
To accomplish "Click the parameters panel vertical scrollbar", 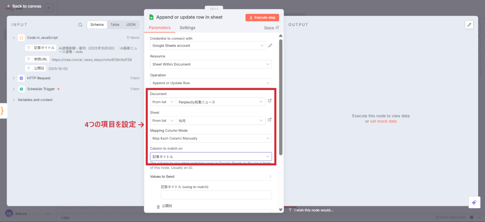I will tap(280, 97).
